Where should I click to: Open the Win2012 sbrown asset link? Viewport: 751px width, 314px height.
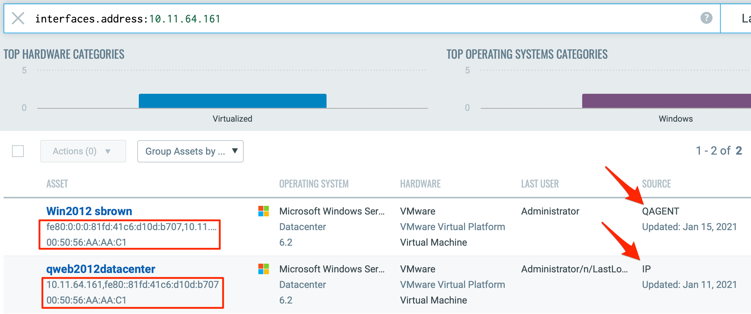(89, 211)
